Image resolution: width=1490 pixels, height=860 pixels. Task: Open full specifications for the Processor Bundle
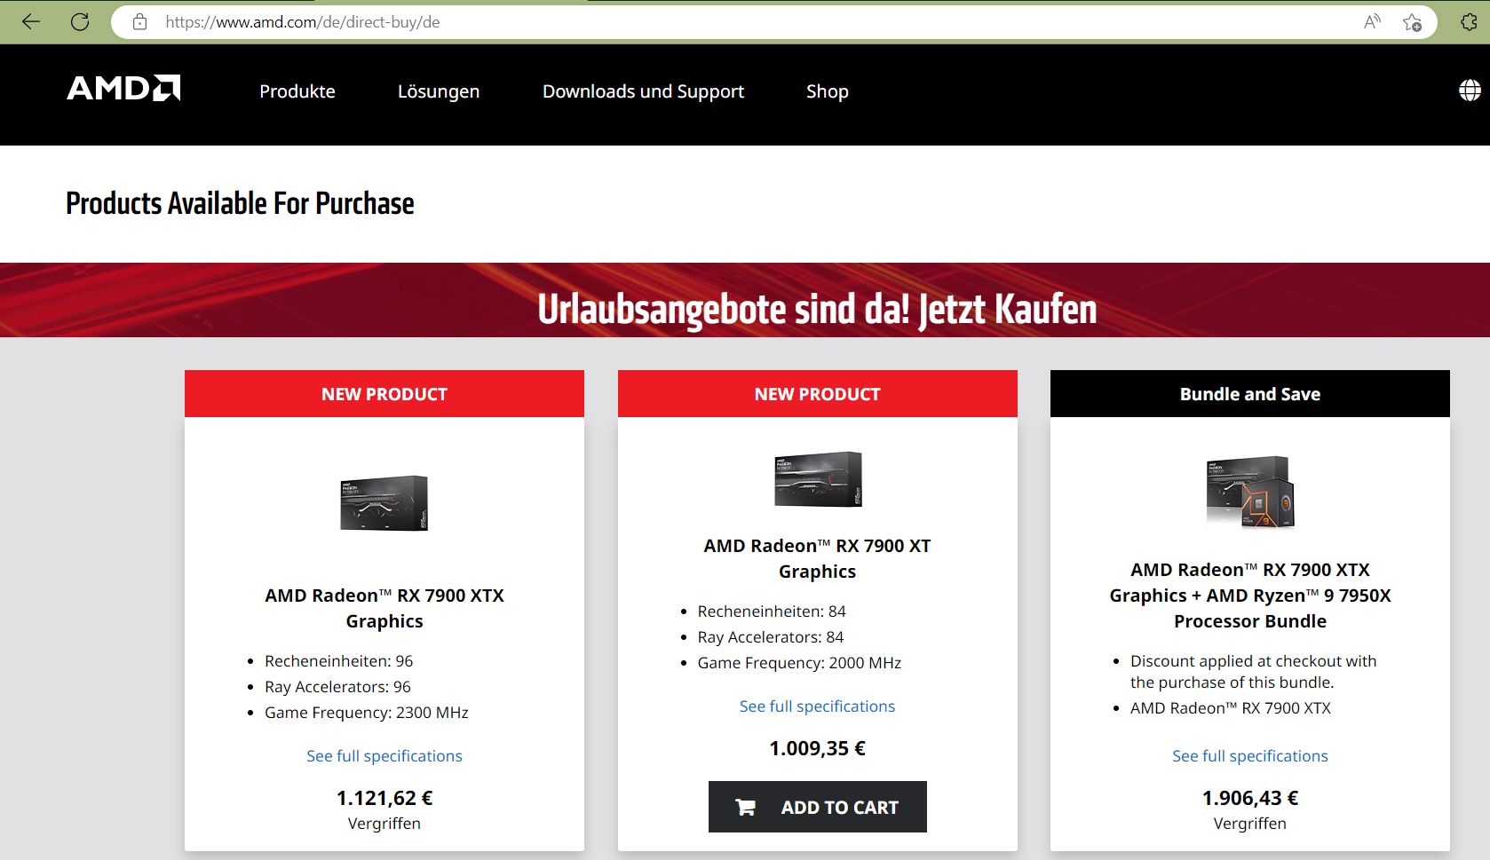click(1249, 755)
